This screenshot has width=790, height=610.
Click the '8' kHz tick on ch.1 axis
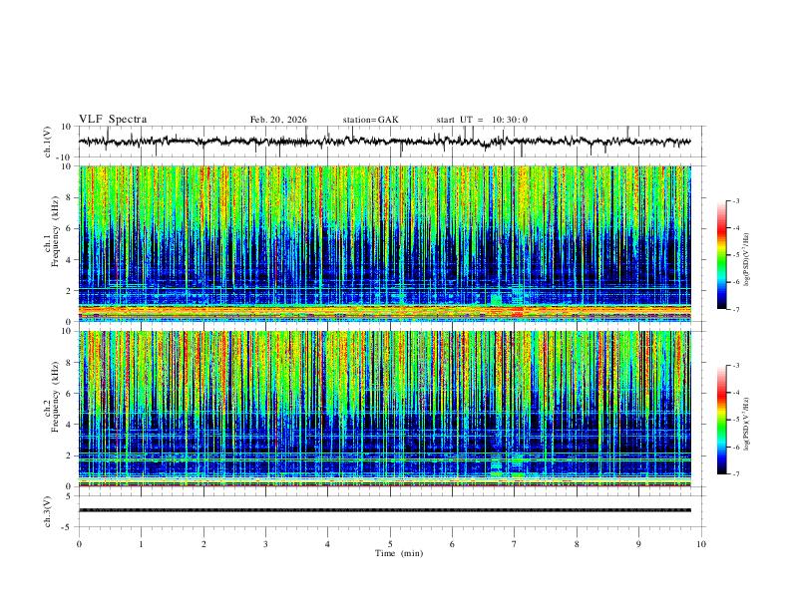pyautogui.click(x=69, y=197)
